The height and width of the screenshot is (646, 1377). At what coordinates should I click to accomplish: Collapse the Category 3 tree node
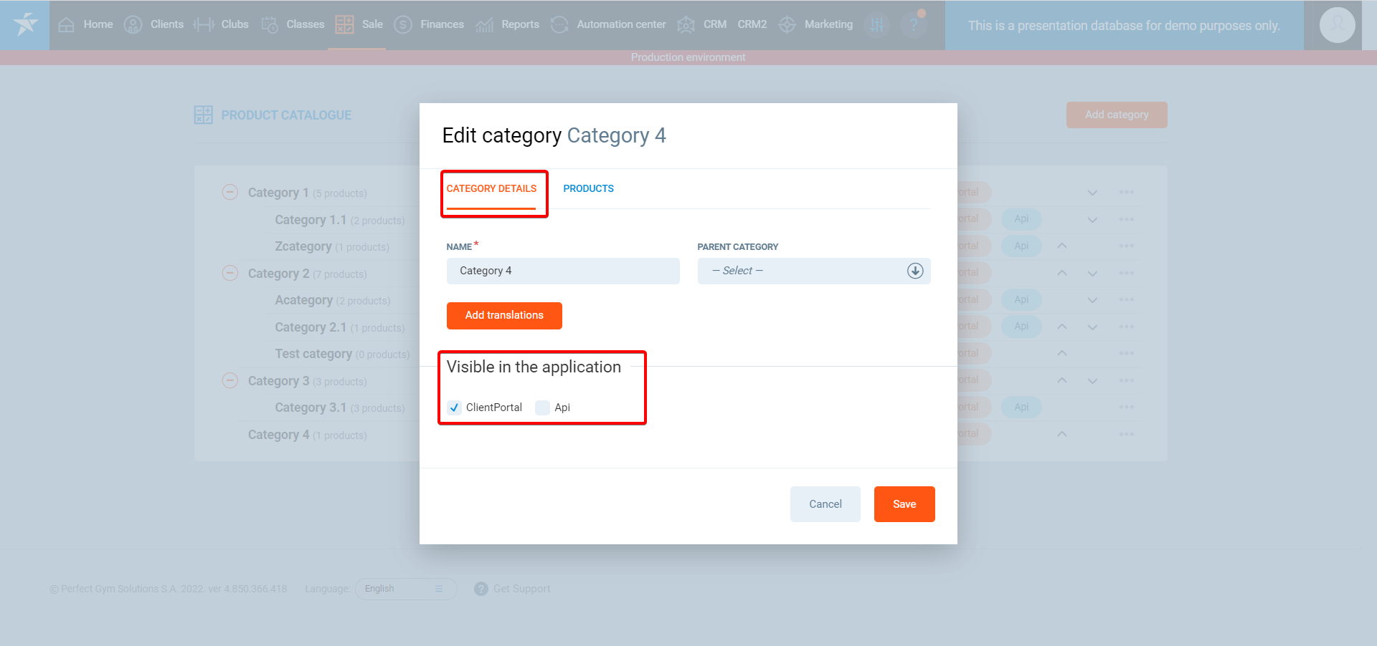(x=230, y=381)
